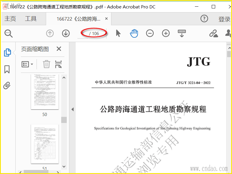Image resolution: width=232 pixels, height=174 pixels.
Task: Click the thumbnail panel right scroll arrow
Action: point(58,172)
